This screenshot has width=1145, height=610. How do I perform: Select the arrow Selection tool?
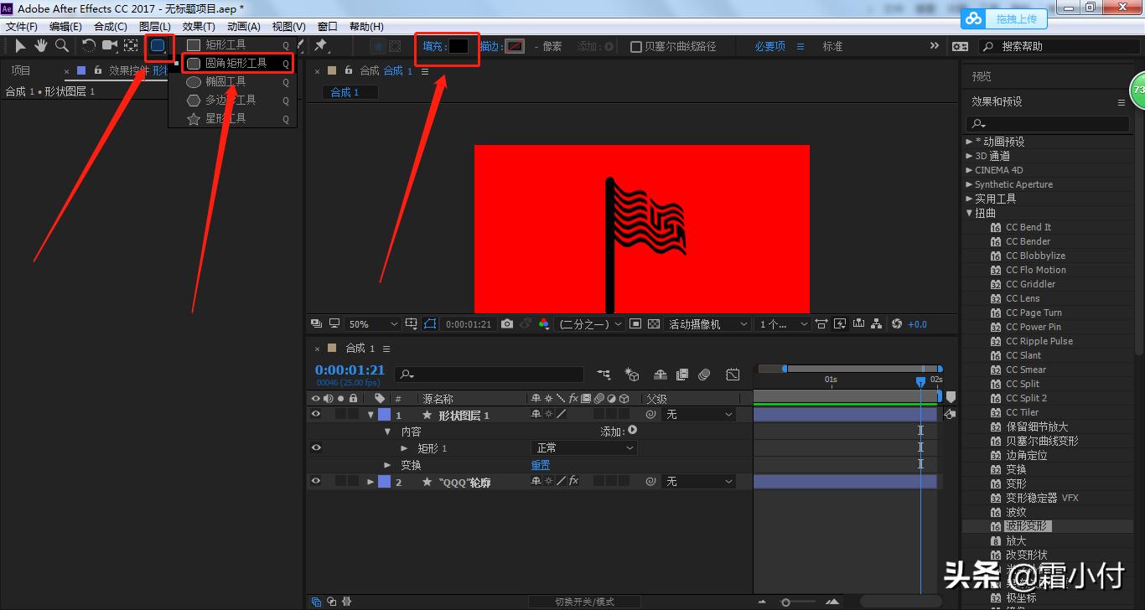20,46
